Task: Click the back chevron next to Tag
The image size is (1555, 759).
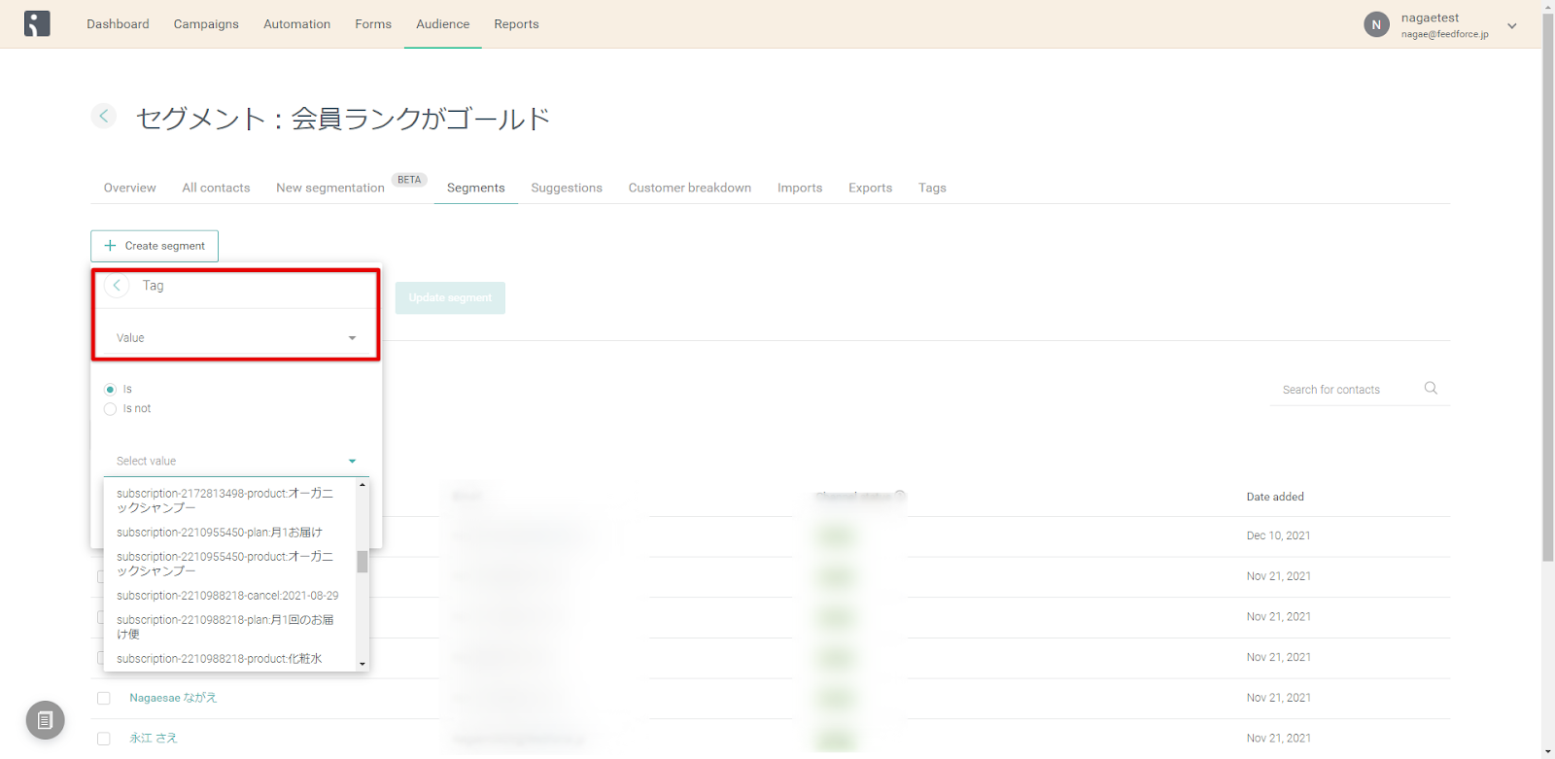Action: click(117, 285)
